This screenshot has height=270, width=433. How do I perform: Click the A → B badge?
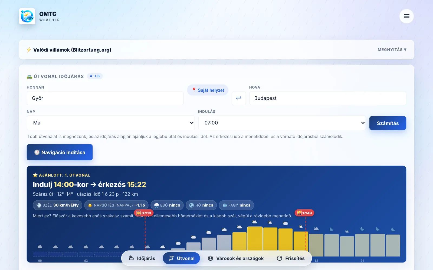point(95,76)
